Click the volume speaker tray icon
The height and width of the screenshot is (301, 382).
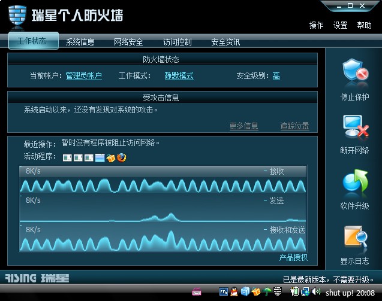316,291
